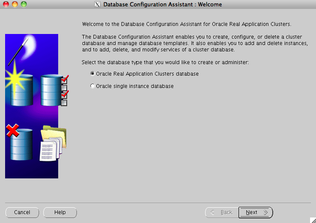316x223 pixels.
Task: Click the database icon with red checkmarks
Action: coord(51,90)
